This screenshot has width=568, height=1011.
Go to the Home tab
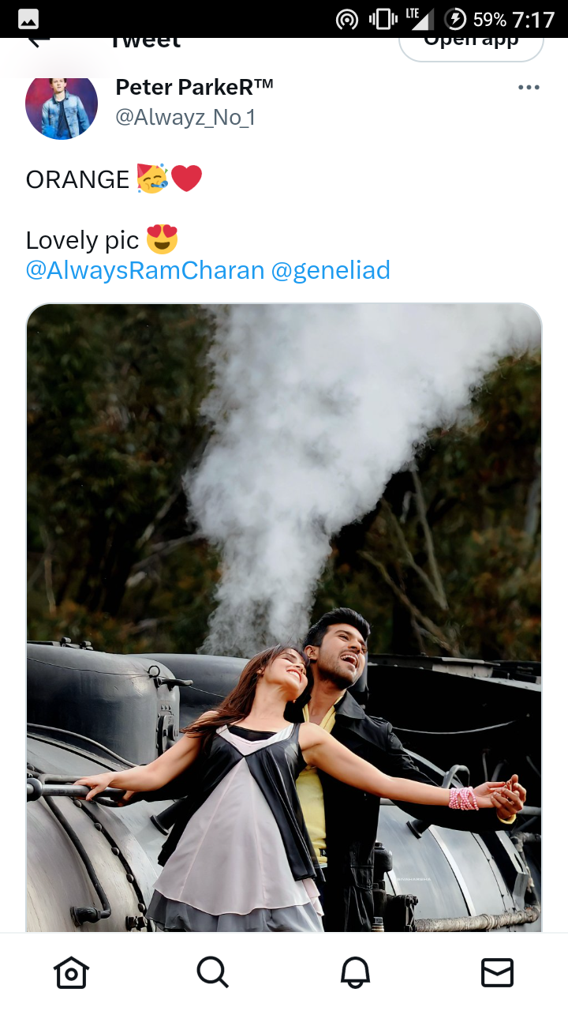tap(71, 972)
